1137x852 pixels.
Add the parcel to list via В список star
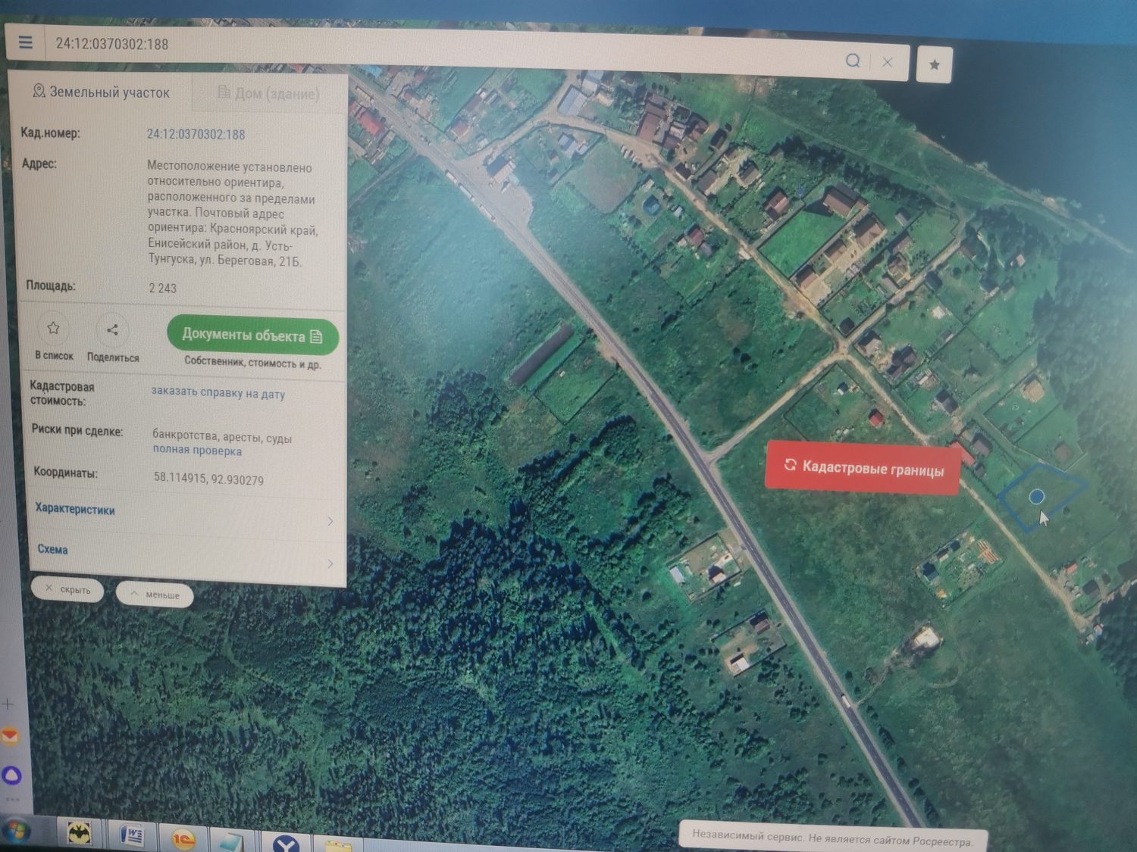tap(53, 329)
